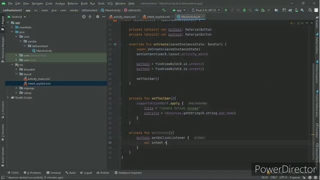Expand the manifests folder

12,27
